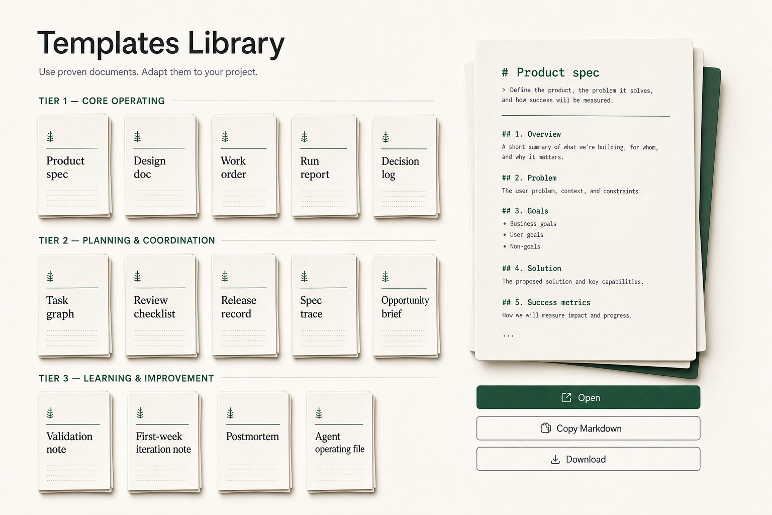Click the Tier 1 — Core Operating heading
Image resolution: width=772 pixels, height=515 pixels.
102,101
